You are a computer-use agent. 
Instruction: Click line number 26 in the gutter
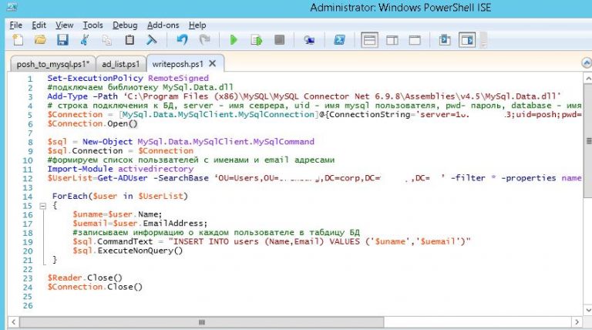pos(28,305)
